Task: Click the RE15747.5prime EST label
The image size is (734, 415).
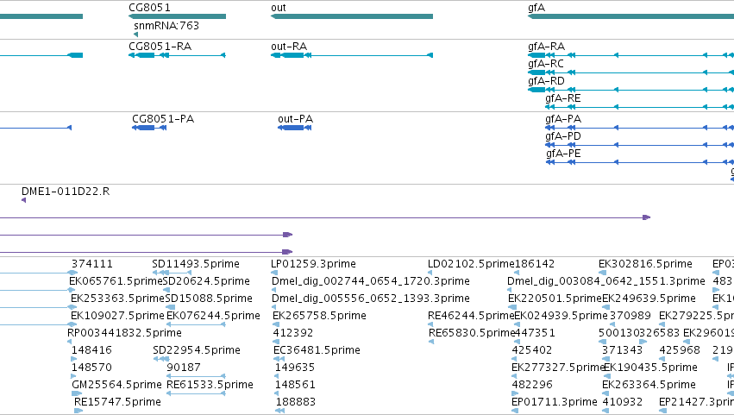Action: point(117,403)
